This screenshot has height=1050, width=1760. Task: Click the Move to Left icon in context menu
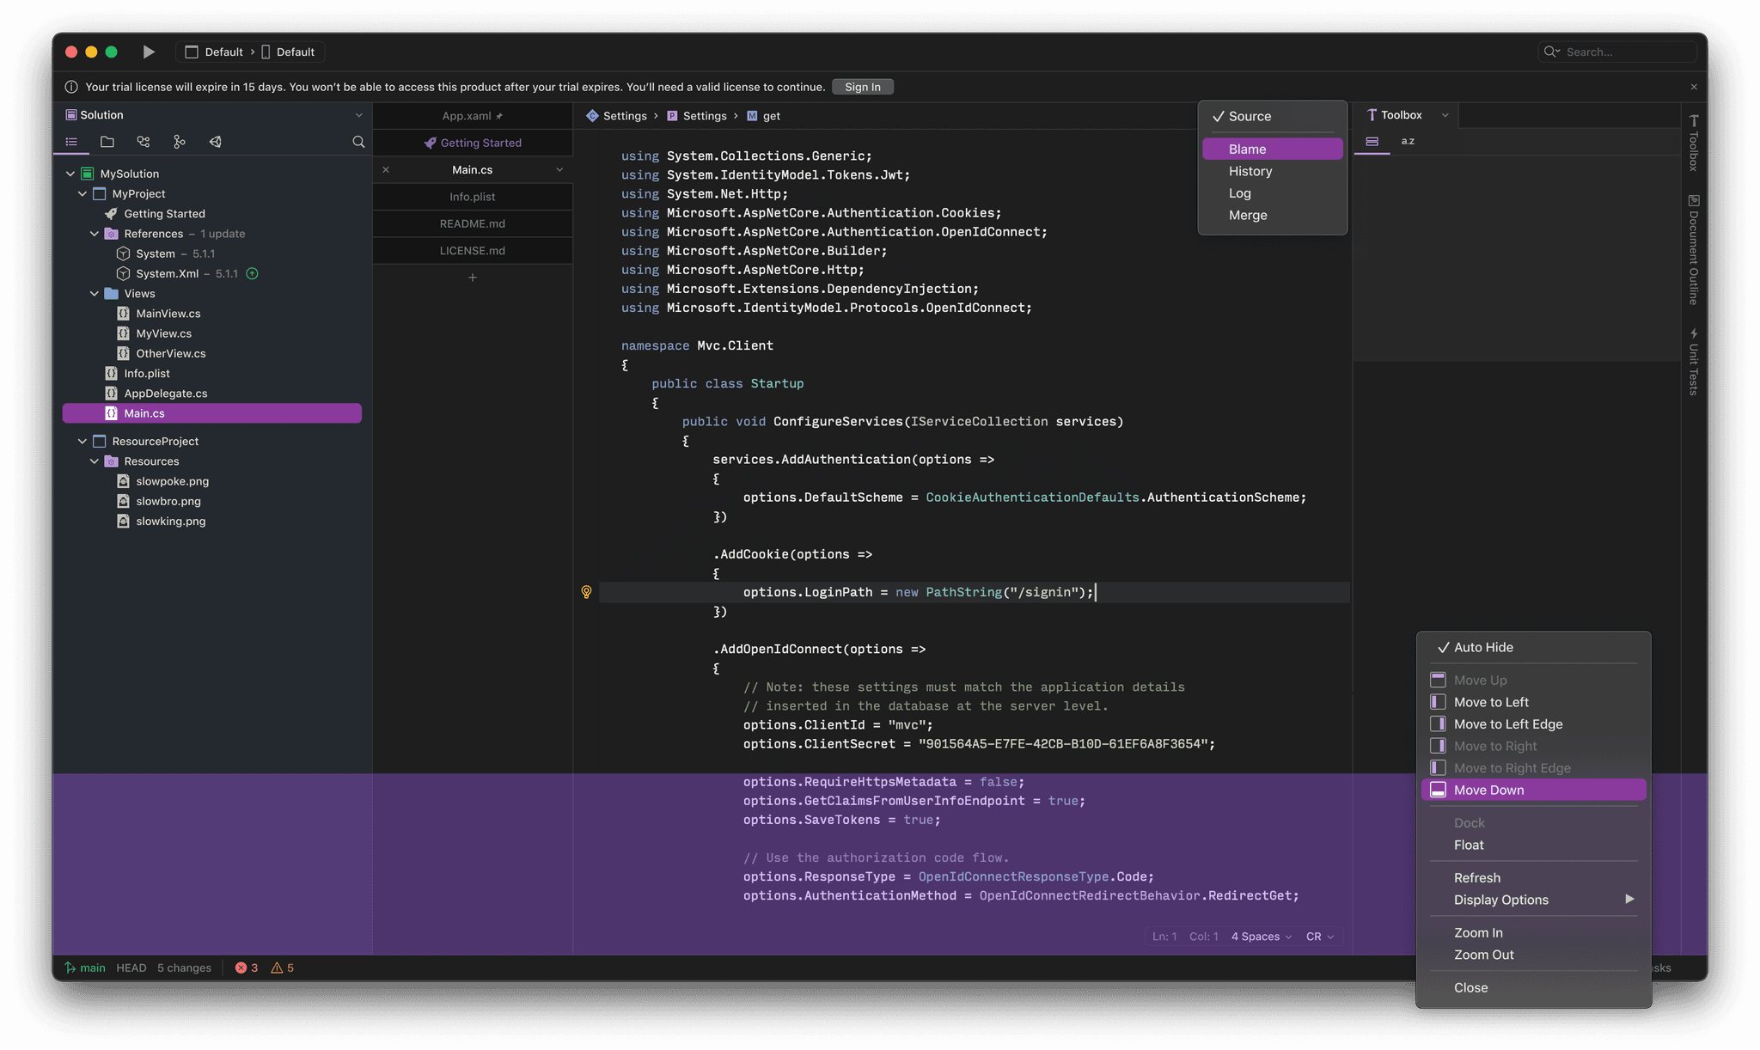click(1438, 702)
